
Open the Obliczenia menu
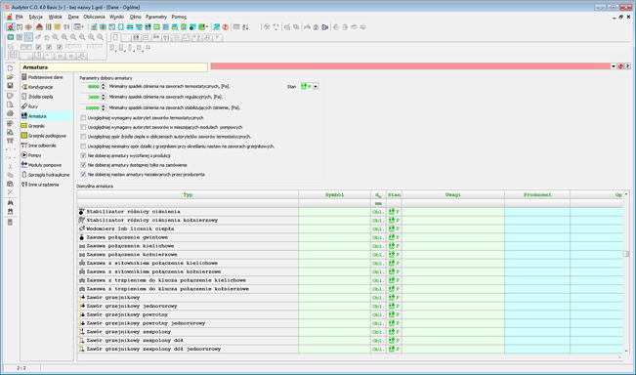[x=94, y=17]
